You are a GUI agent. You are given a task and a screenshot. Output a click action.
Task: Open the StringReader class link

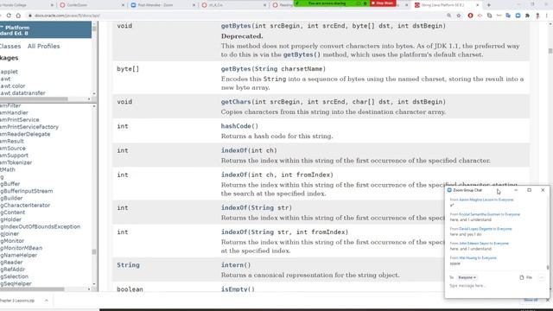click(11, 263)
